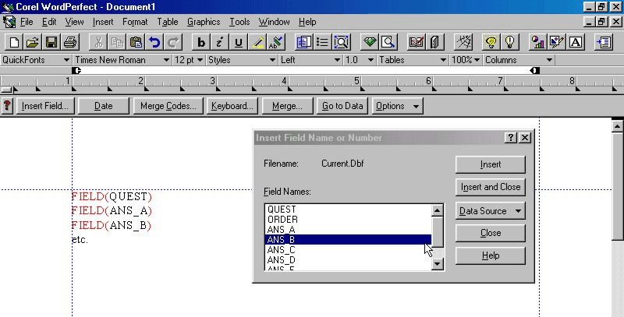Click the newspaper columns toolbar icon

[304, 42]
